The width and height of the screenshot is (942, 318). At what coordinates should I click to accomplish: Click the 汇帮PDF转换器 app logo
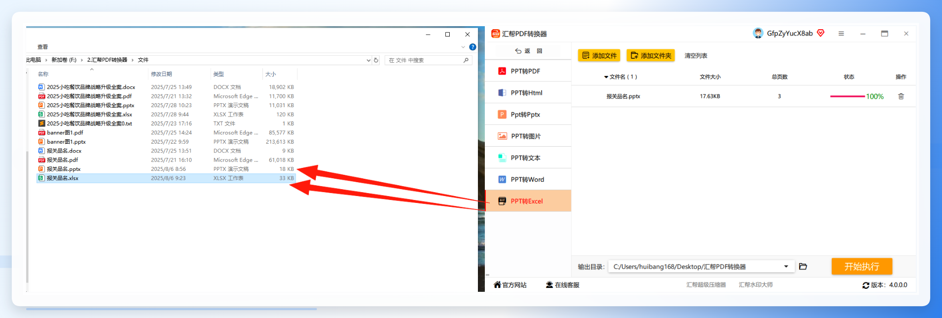click(x=496, y=34)
